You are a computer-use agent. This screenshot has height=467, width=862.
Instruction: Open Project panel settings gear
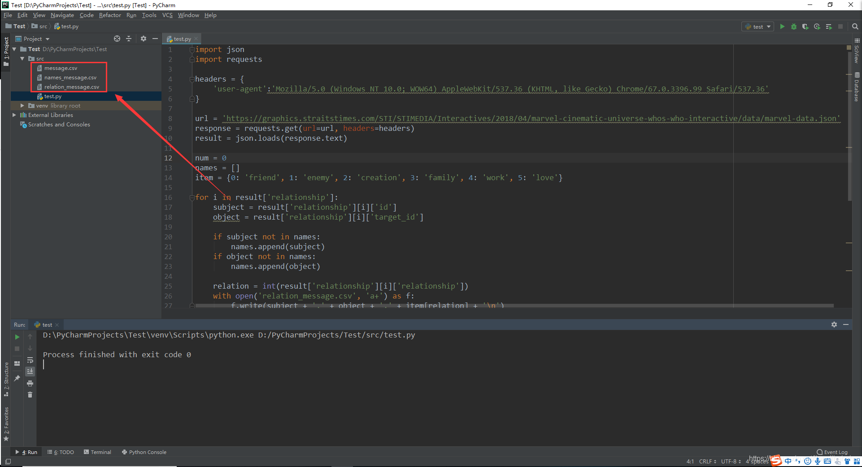[x=144, y=39]
